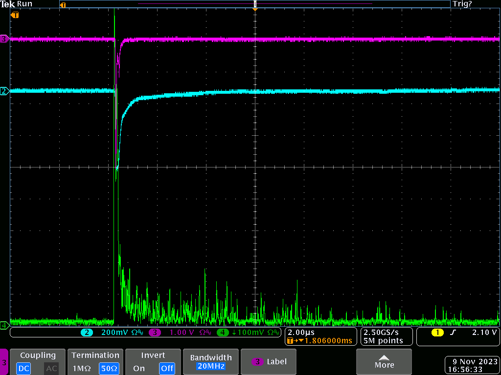501x375 pixels.
Task: Turn Invert On
Action: [x=139, y=368]
